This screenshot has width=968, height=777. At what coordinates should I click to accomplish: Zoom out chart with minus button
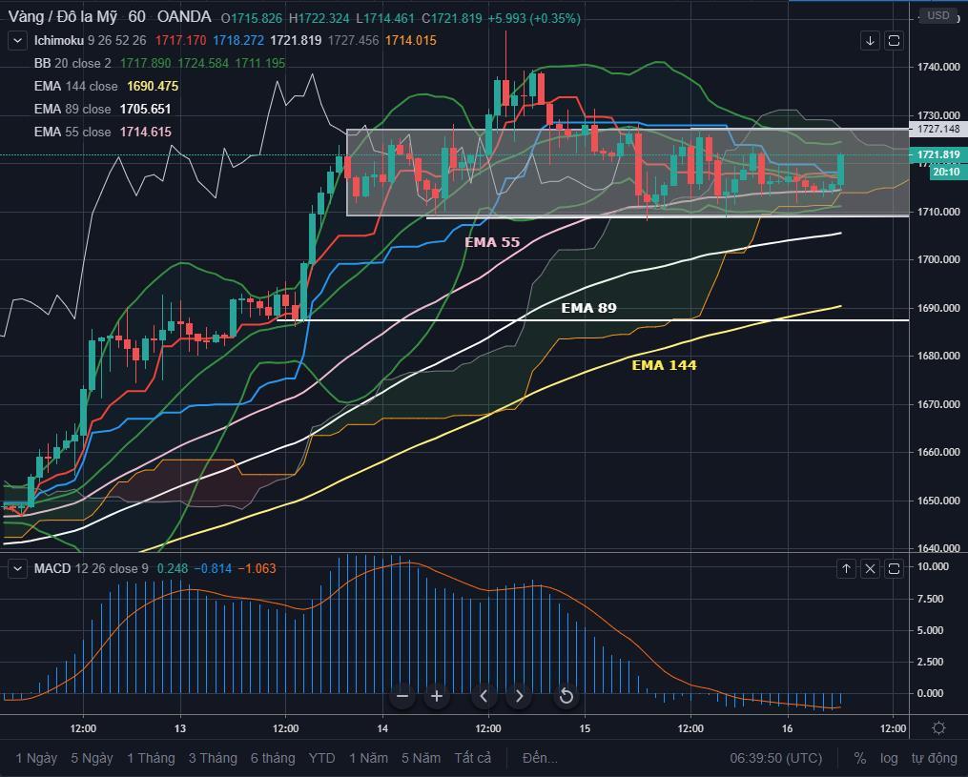click(402, 696)
